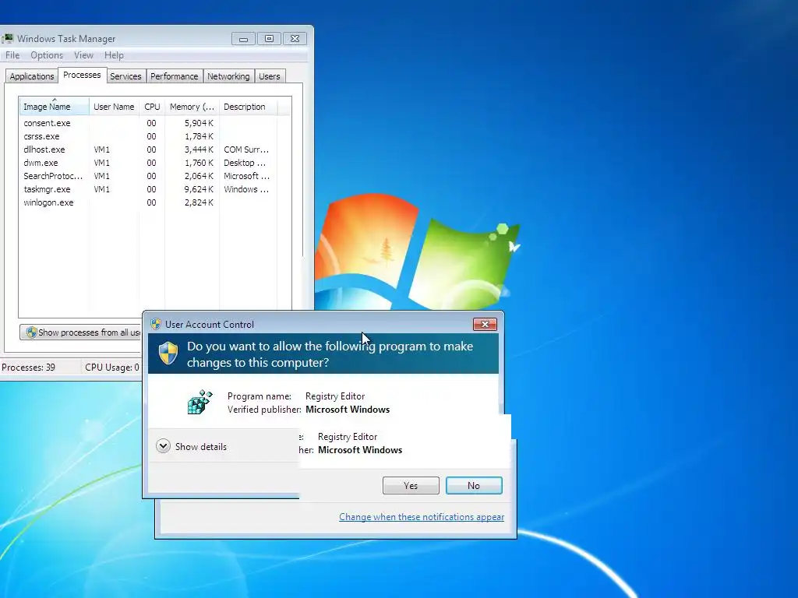Click CPU Usage in the status bar
The width and height of the screenshot is (798, 598).
click(112, 368)
